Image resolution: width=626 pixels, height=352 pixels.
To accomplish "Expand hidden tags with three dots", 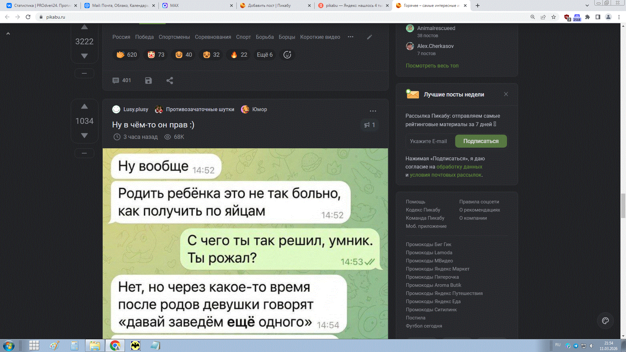I will (x=350, y=37).
